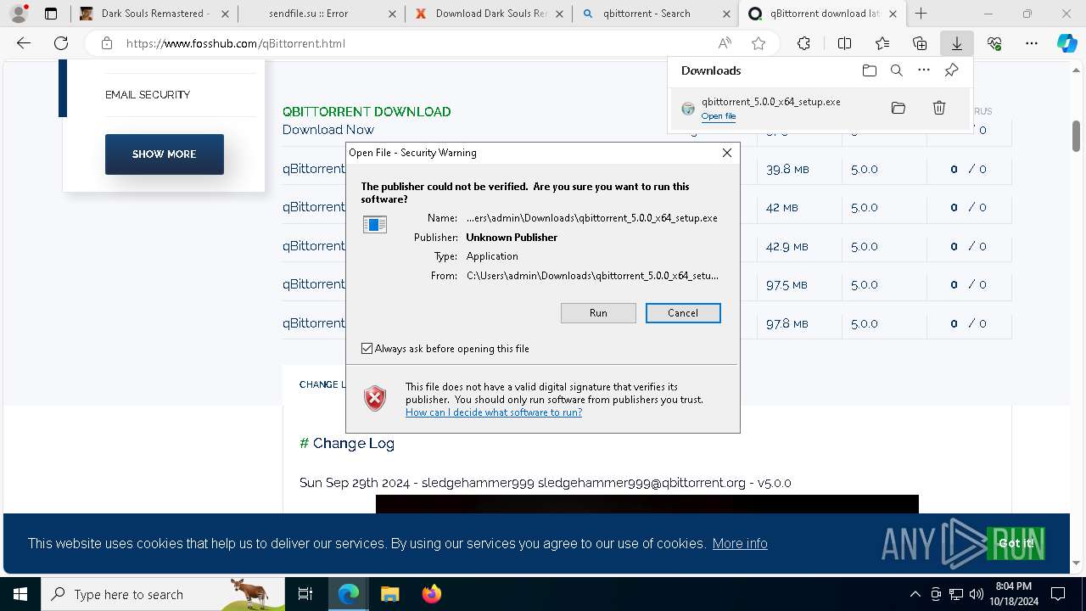Reload the page with the refresh icon
Screen dimensions: 1086x611
point(61,43)
